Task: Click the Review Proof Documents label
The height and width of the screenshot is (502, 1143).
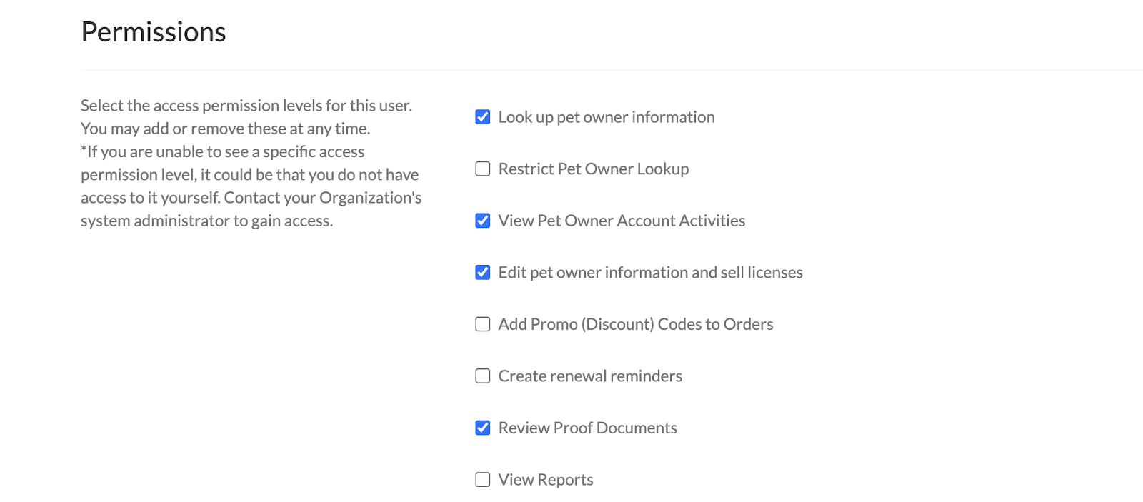Action: point(587,427)
